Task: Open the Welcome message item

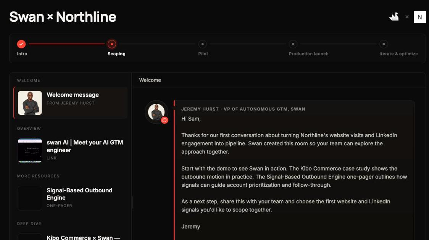Action: [71, 103]
